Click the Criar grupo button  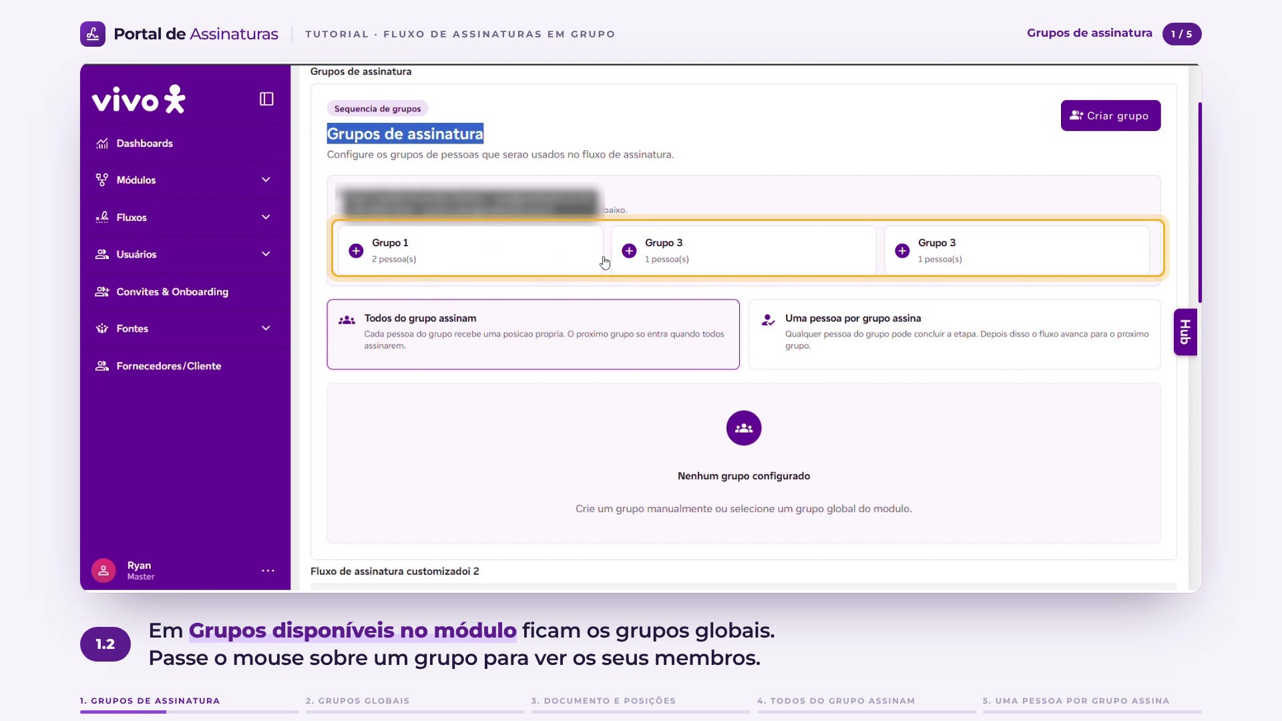tap(1110, 115)
